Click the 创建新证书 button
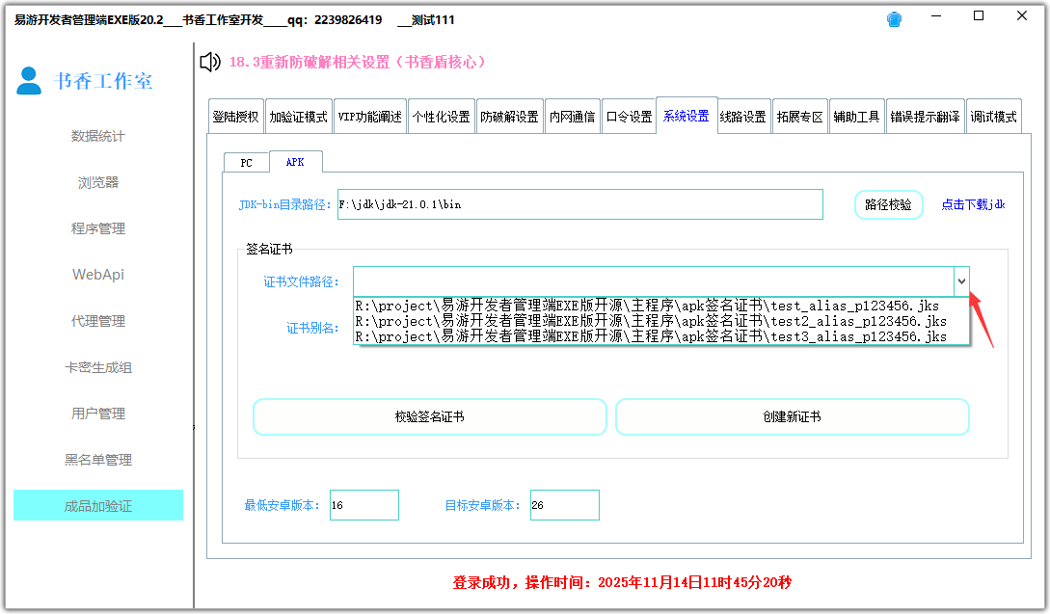Viewport: 1050px width, 614px height. point(793,416)
